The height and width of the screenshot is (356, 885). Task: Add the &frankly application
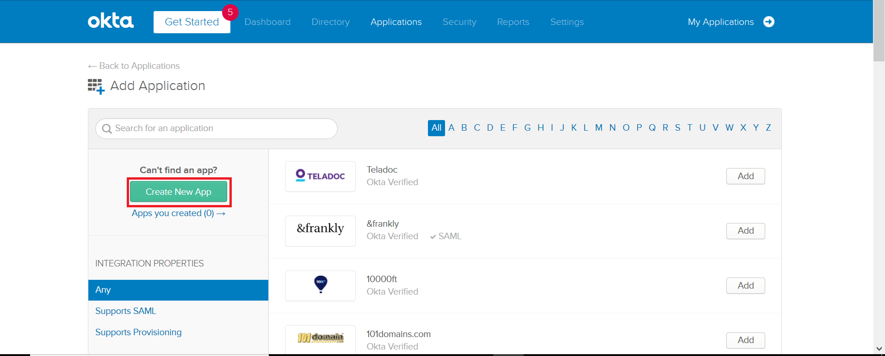pyautogui.click(x=746, y=231)
